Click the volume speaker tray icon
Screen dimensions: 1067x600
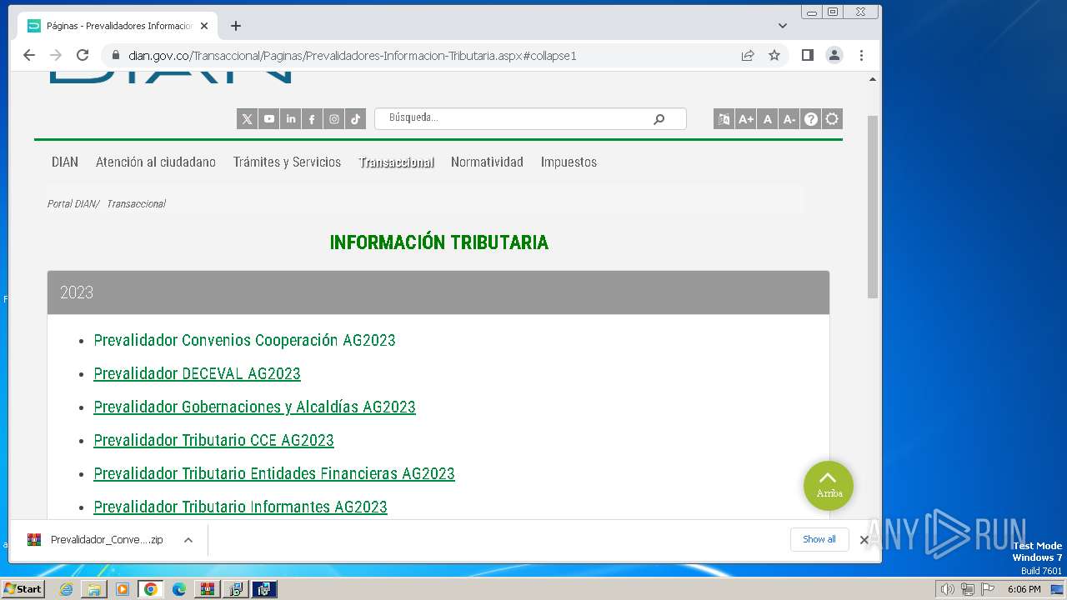[x=947, y=589]
